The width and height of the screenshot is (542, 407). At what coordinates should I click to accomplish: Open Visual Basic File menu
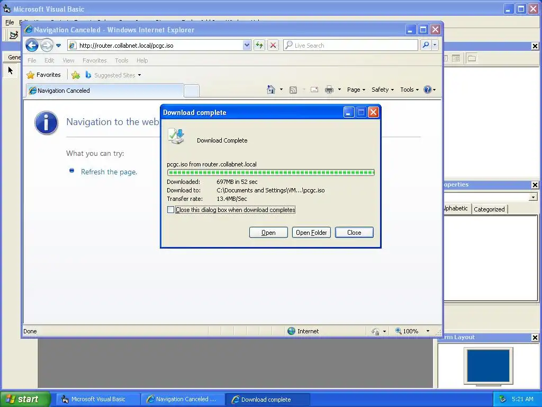pyautogui.click(x=10, y=22)
